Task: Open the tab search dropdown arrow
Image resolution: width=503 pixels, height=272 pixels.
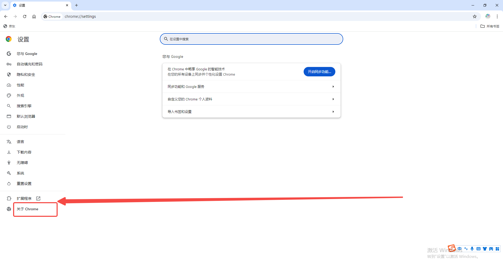Action: click(x=5, y=5)
